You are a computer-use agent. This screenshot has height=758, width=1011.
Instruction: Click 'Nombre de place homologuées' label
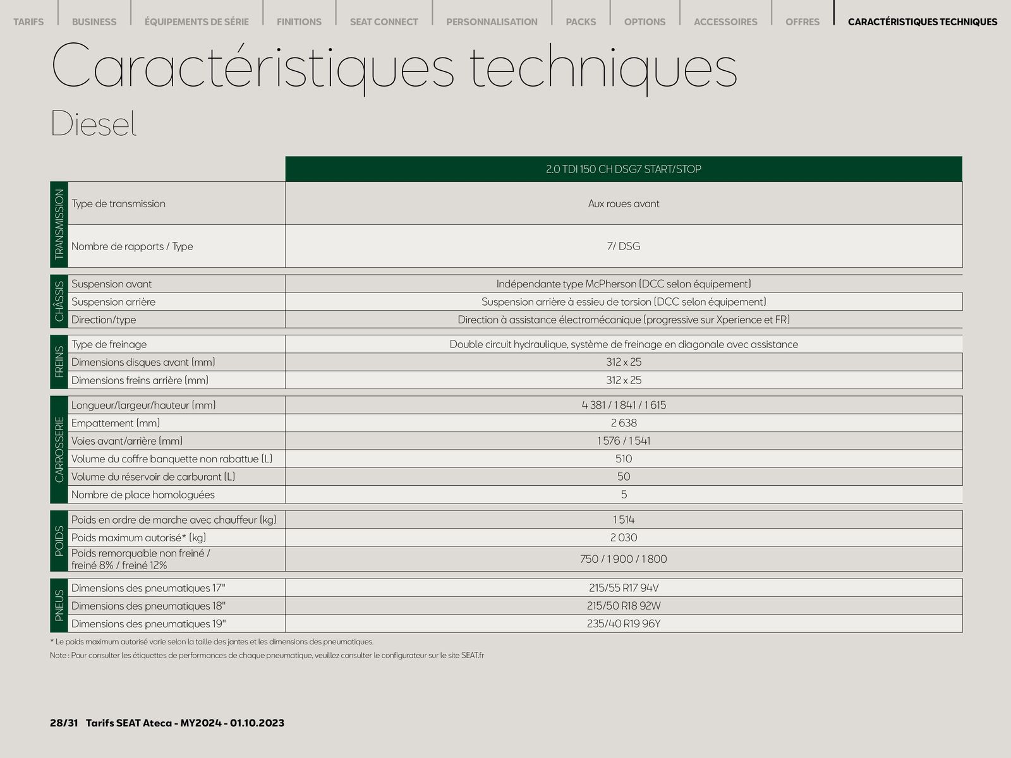(x=143, y=495)
